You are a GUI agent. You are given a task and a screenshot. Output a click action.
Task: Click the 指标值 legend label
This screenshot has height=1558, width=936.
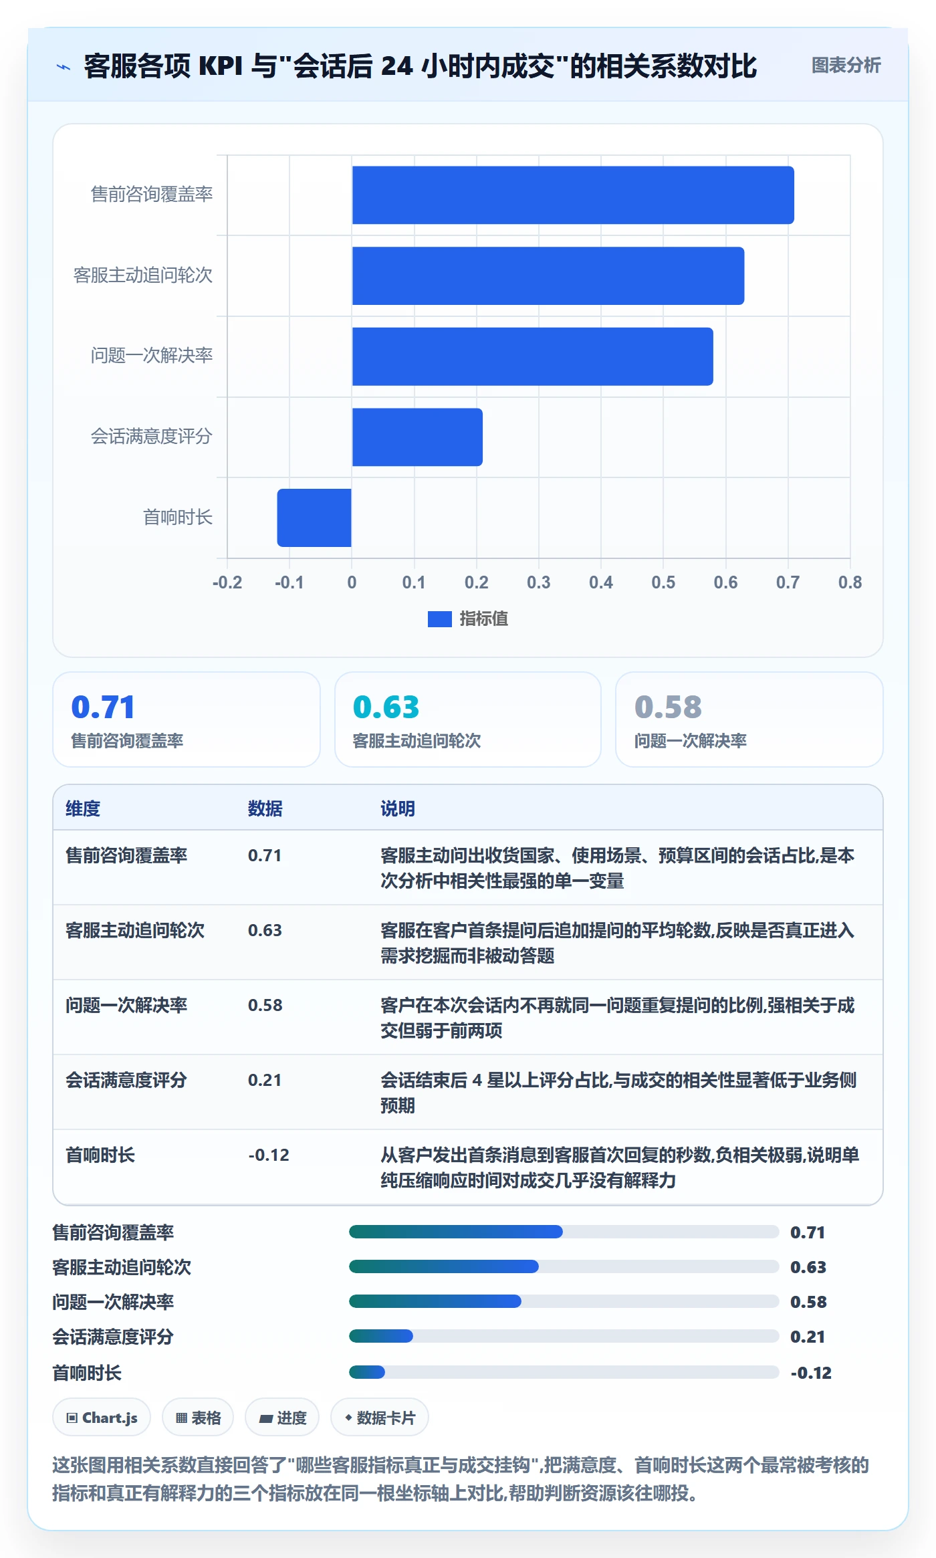(x=483, y=619)
